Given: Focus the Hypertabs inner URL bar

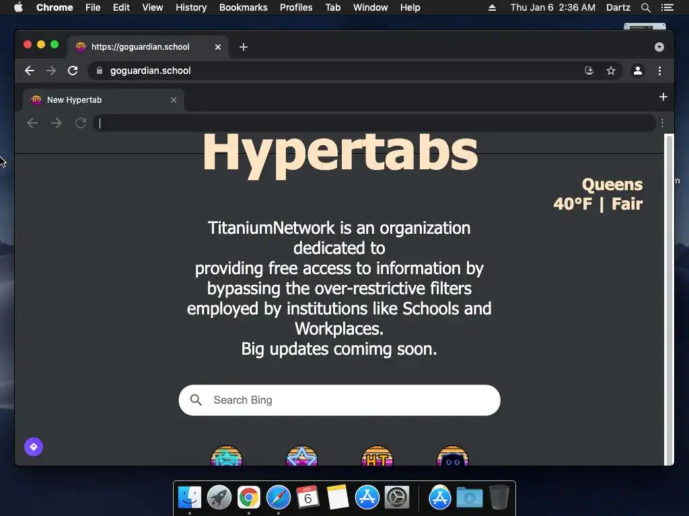Looking at the screenshot, I should [374, 124].
